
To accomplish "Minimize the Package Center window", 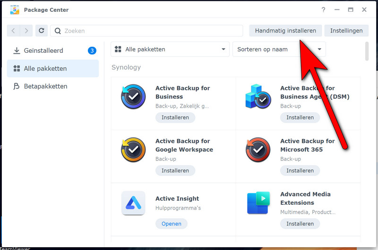I will (x=337, y=10).
